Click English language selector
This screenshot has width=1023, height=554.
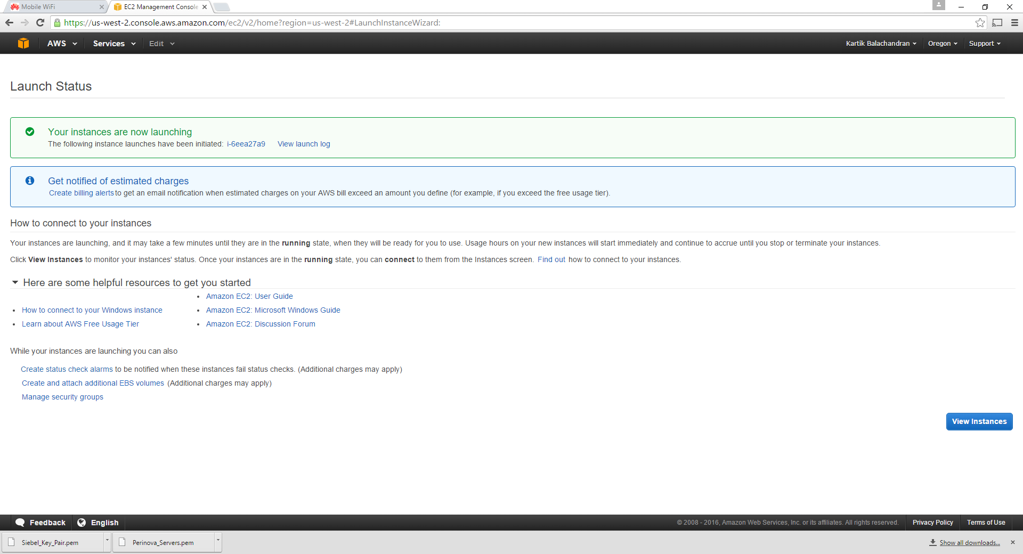(x=98, y=523)
